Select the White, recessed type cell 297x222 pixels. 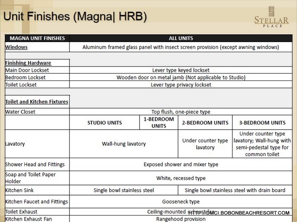(x=181, y=178)
